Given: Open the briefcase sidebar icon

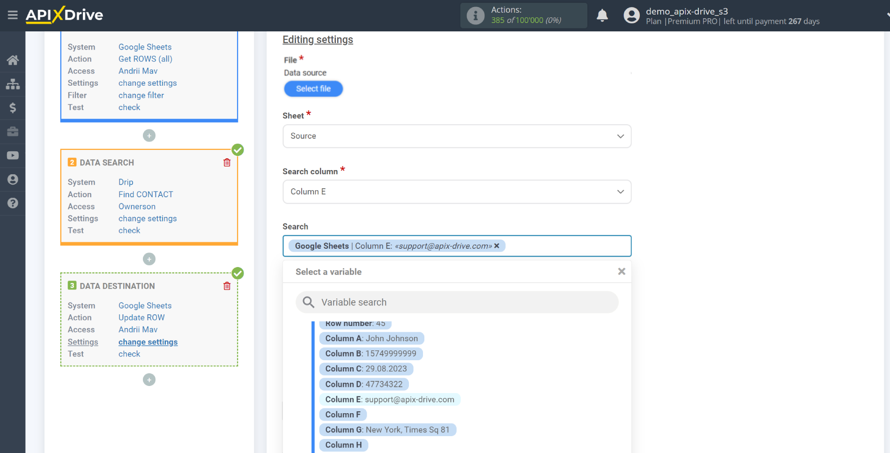Looking at the screenshot, I should (x=13, y=132).
